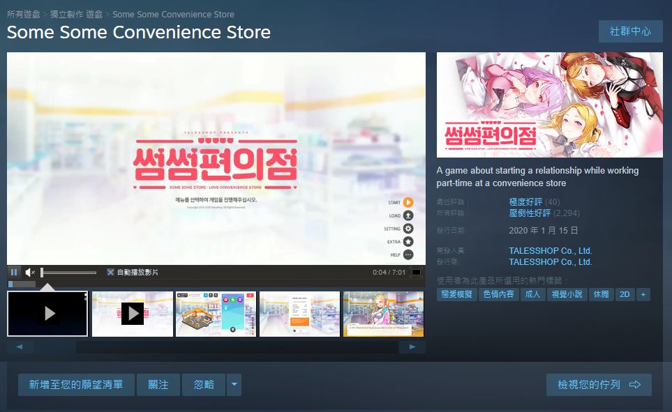
Task: Click 獨立製作 遊戲 breadcrumb link
Action: point(76,14)
